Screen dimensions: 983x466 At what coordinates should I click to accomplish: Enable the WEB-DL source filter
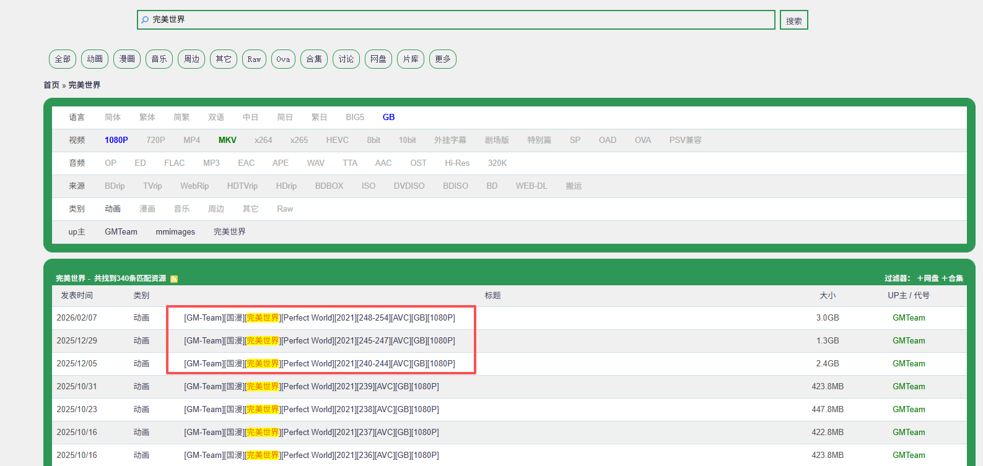pos(531,186)
